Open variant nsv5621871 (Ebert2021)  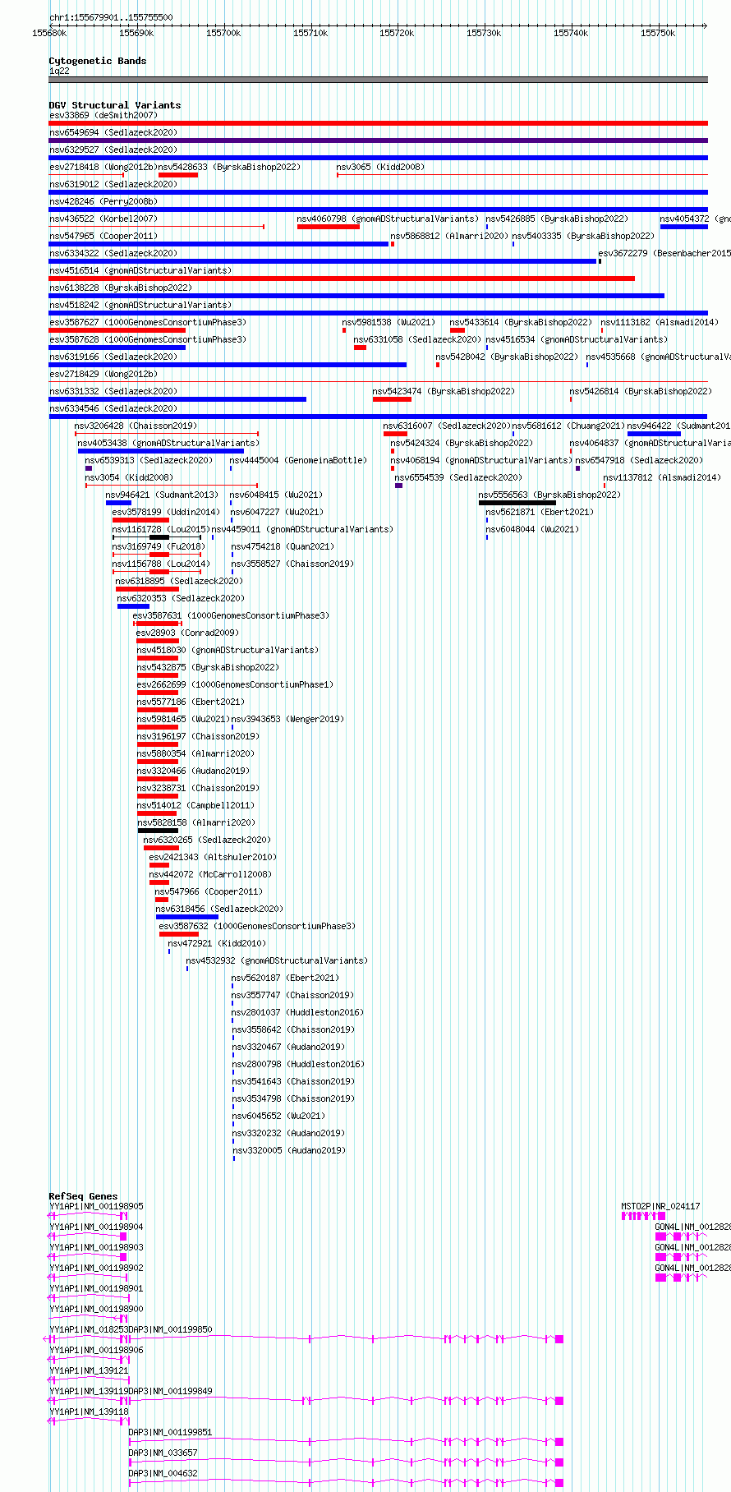[539, 512]
